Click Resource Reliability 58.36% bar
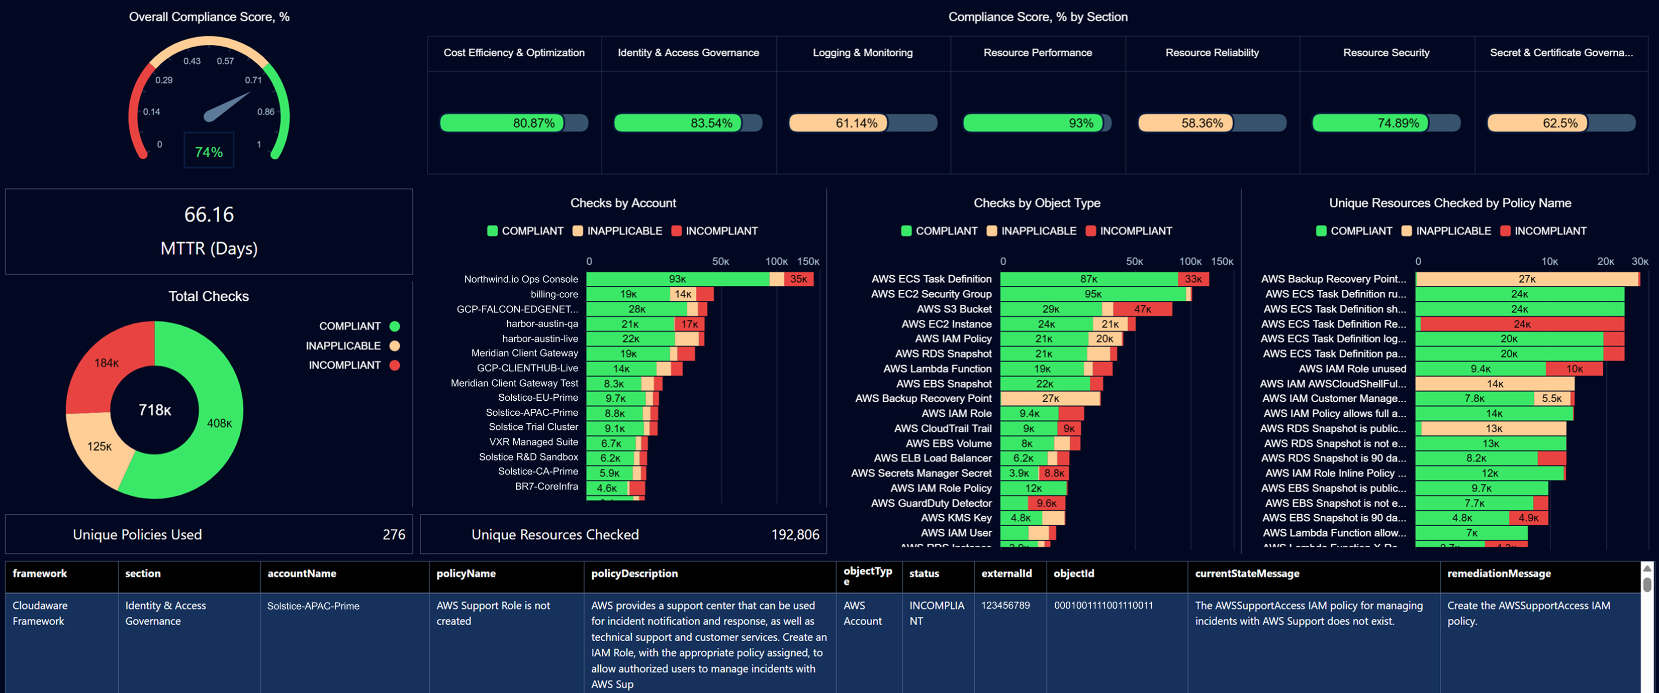 pos(1212,123)
